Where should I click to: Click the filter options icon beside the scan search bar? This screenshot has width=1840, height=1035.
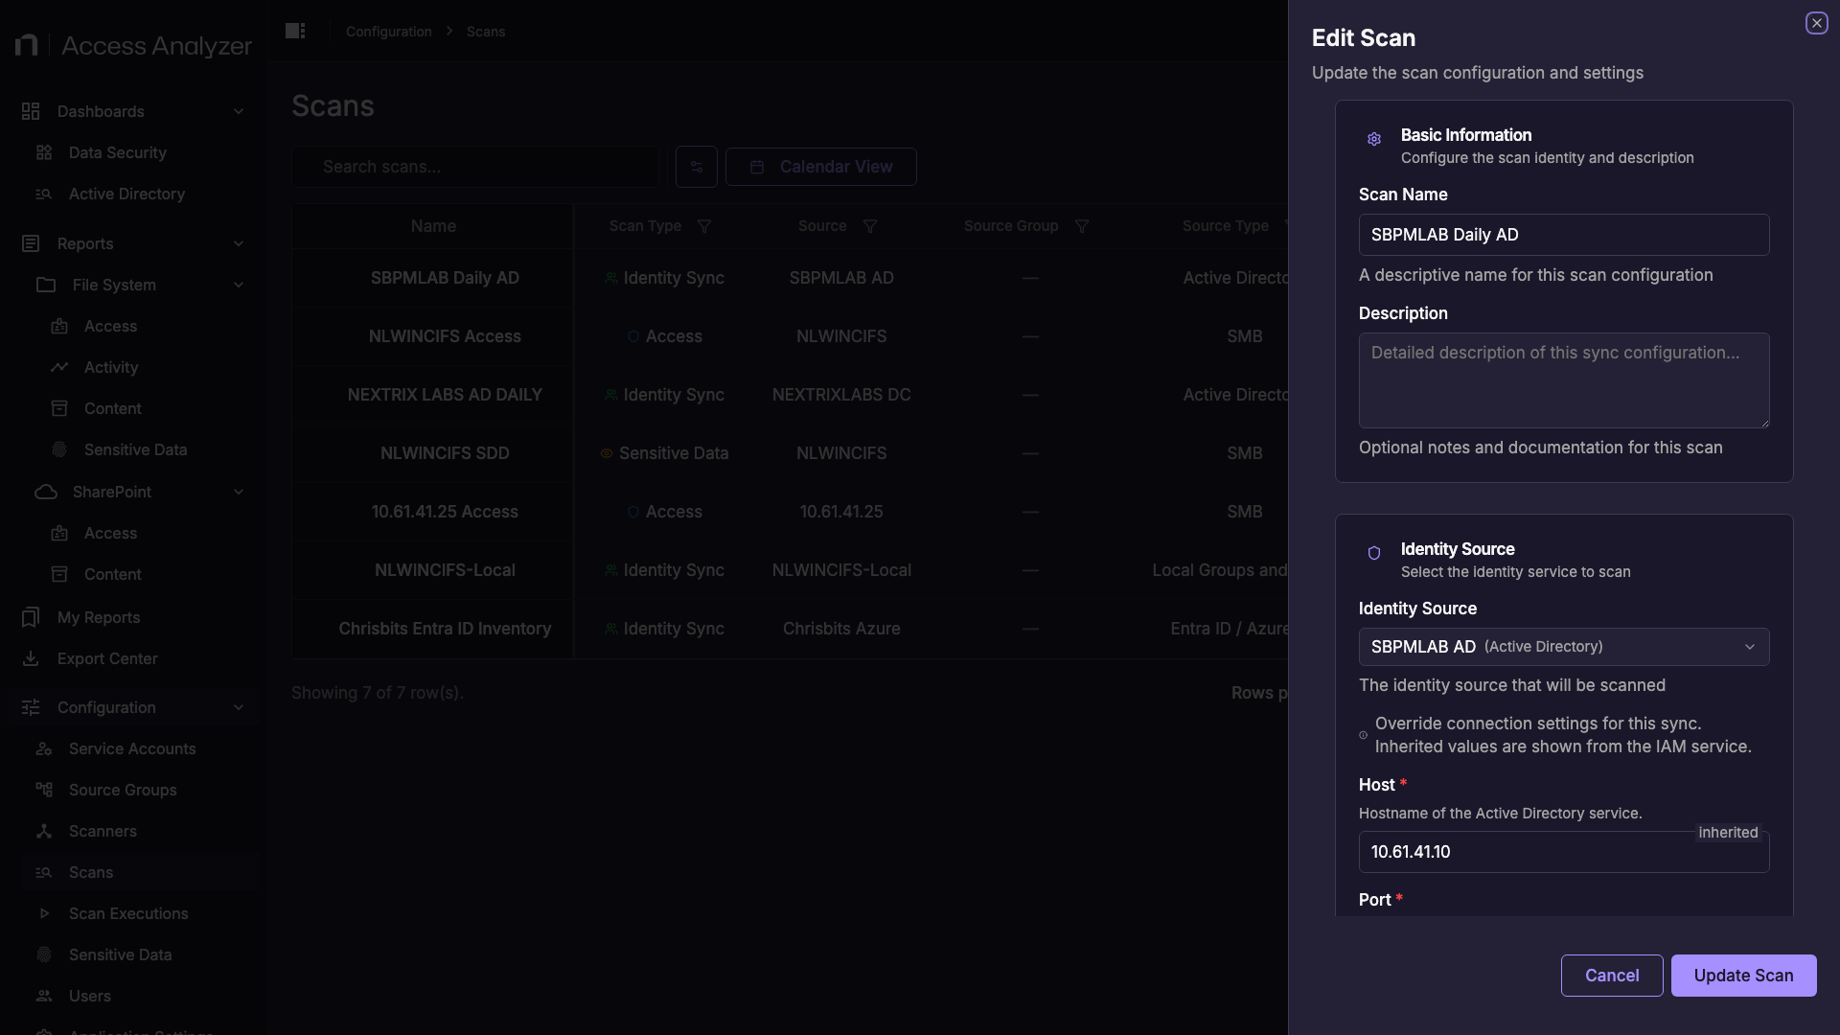[x=697, y=167]
